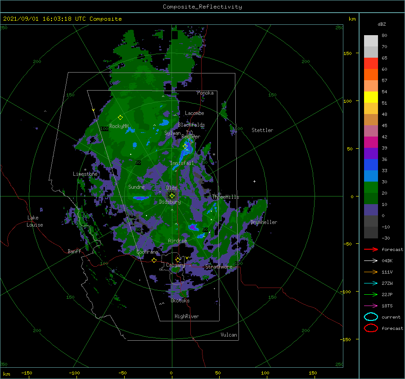405x379 pixels.
Task: Click the yellow diamond marker above RockyMH
Action: [x=120, y=118]
